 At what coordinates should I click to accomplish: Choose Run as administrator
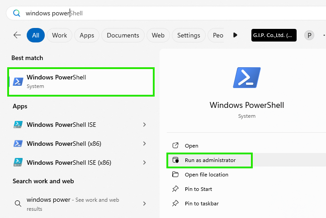[x=210, y=160]
